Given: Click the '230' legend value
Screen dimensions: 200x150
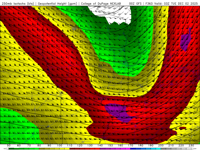Looking at the screenshot, I should [x=191, y=145].
